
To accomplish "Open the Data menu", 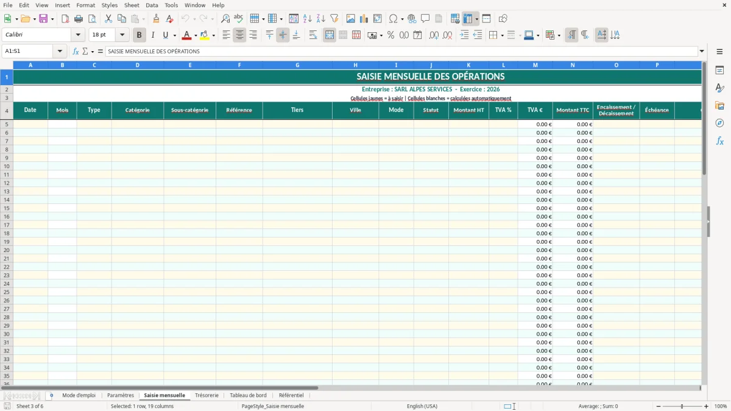I will (x=152, y=5).
